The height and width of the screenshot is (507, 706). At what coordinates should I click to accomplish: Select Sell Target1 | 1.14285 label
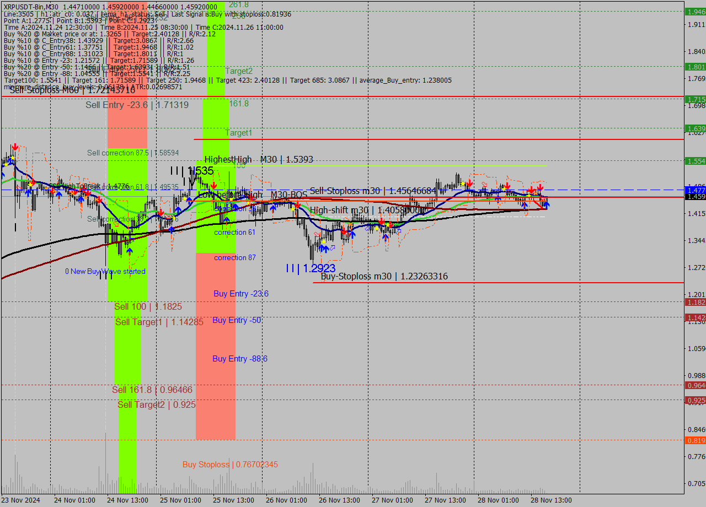coord(159,322)
